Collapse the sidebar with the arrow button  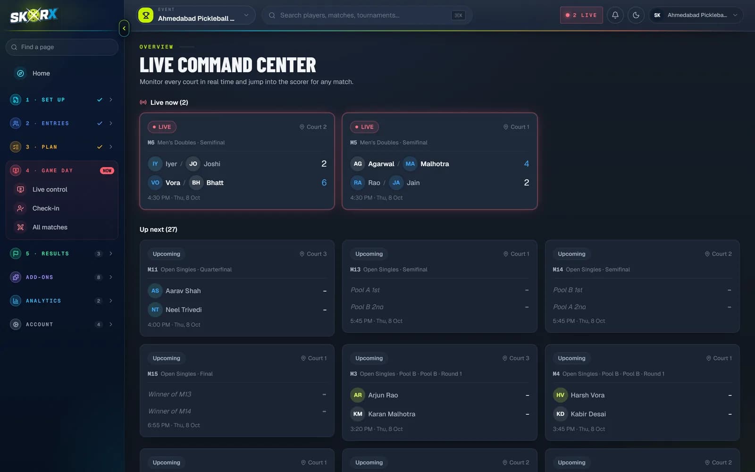click(124, 28)
